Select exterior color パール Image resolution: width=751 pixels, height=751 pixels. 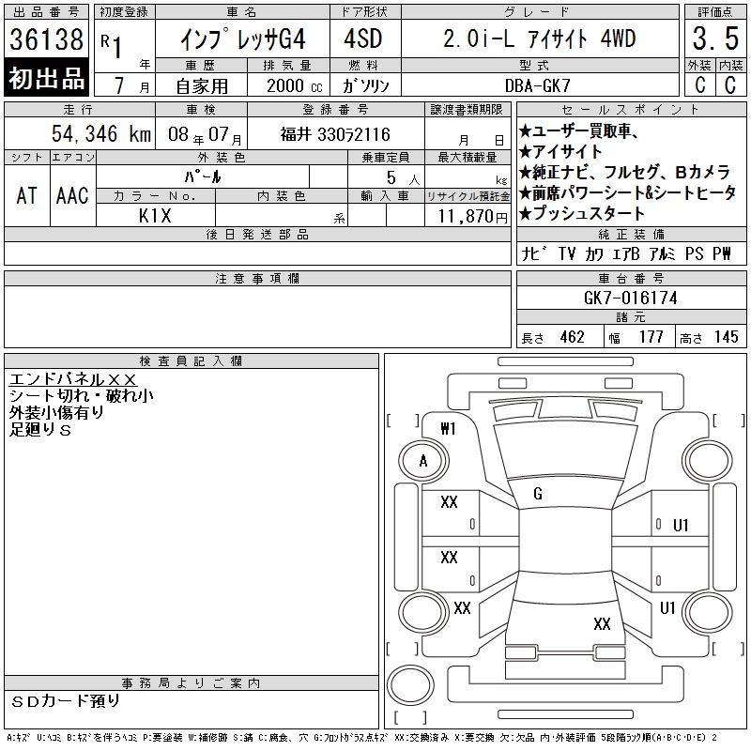coord(203,176)
